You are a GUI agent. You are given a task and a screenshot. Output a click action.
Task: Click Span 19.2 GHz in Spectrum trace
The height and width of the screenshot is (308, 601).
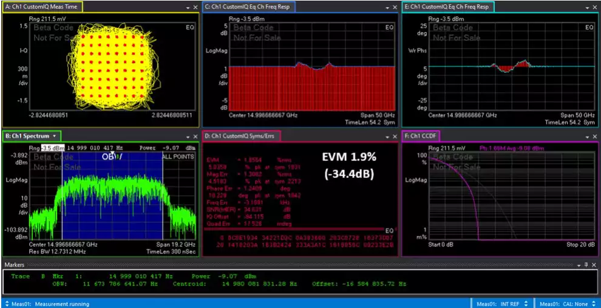(x=176, y=245)
